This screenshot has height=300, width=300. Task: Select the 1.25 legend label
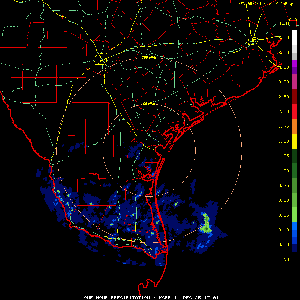pos(284,156)
